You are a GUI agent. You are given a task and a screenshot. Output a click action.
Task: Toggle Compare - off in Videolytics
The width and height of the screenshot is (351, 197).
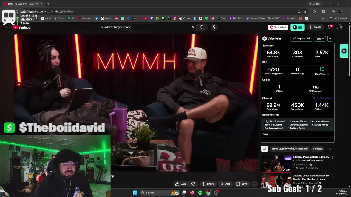tap(301, 39)
